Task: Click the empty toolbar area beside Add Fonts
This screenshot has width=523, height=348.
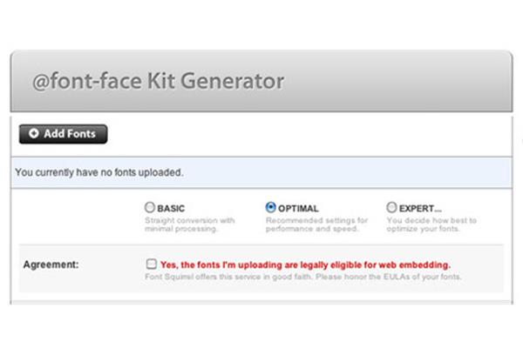Action: pyautogui.click(x=309, y=135)
